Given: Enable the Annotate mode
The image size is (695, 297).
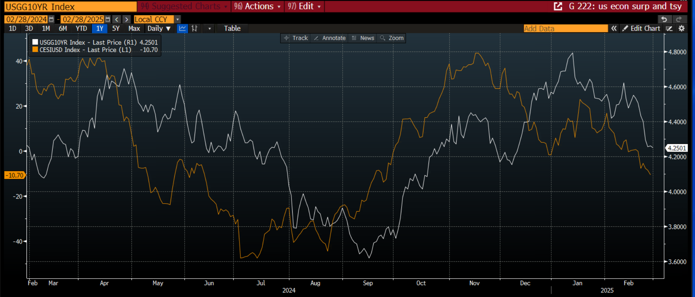Looking at the screenshot, I should click(330, 38).
